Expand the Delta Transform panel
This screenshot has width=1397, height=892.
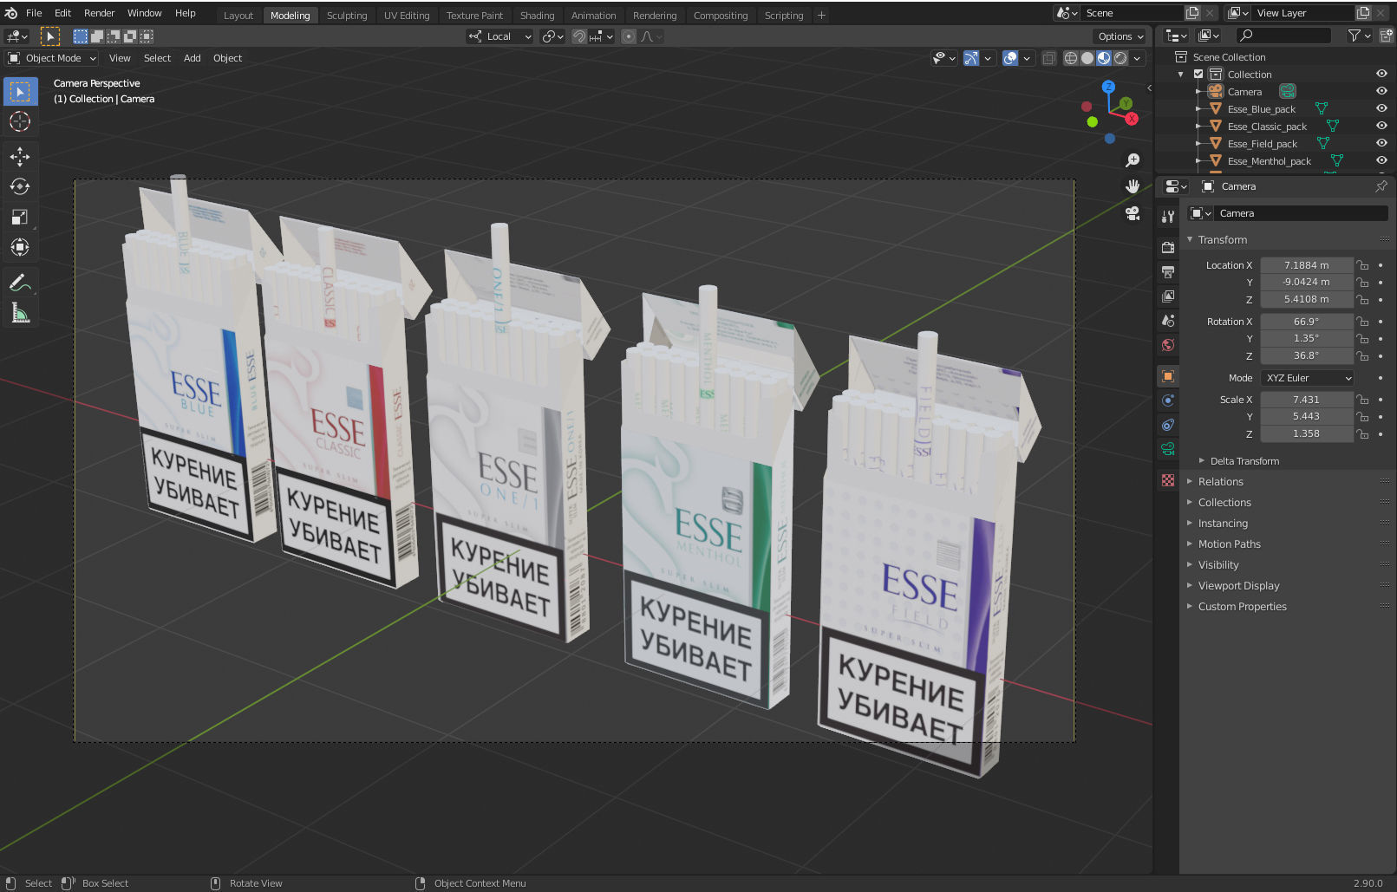pyautogui.click(x=1244, y=461)
